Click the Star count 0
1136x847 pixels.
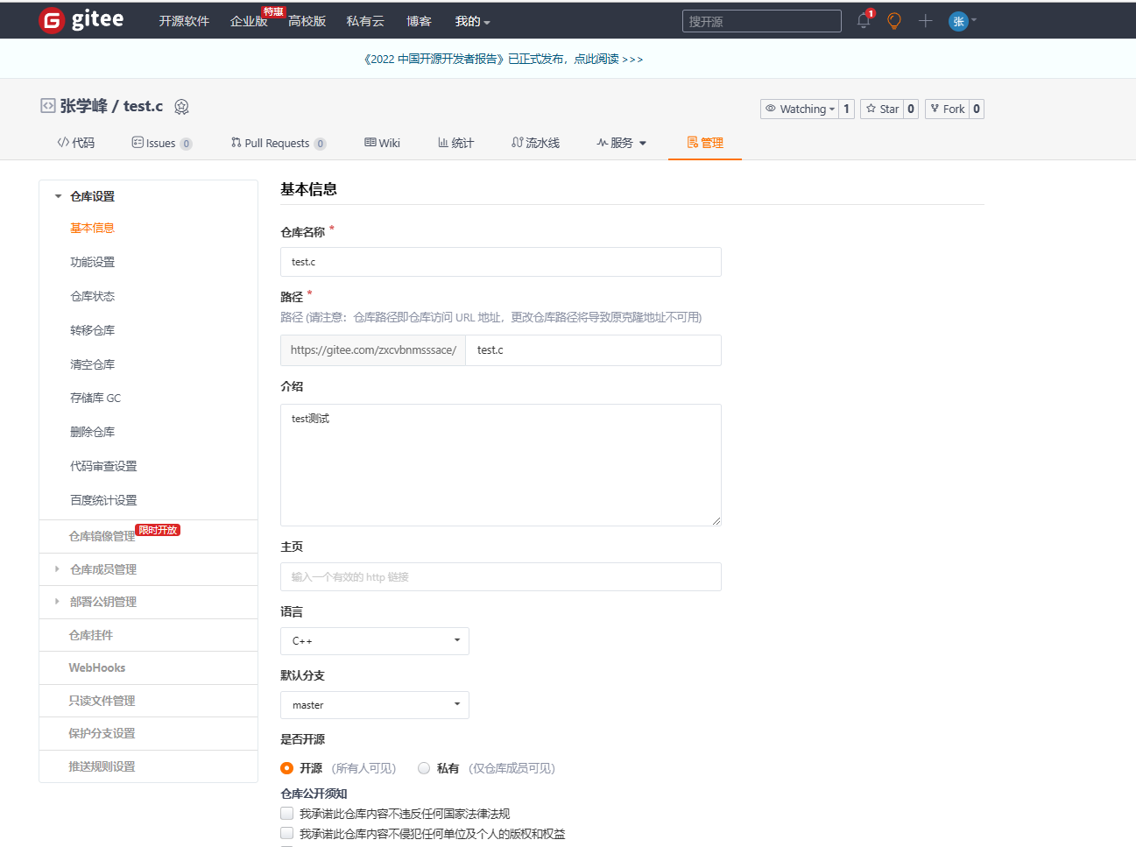coord(911,109)
